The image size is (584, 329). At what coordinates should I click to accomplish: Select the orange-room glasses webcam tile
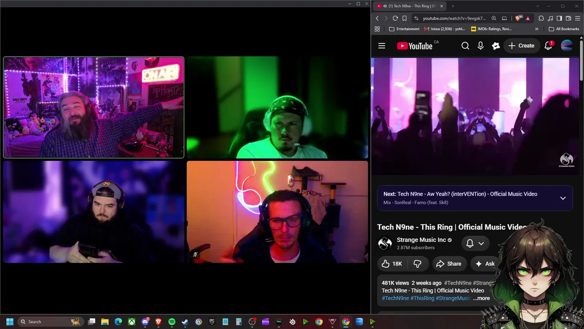click(277, 212)
